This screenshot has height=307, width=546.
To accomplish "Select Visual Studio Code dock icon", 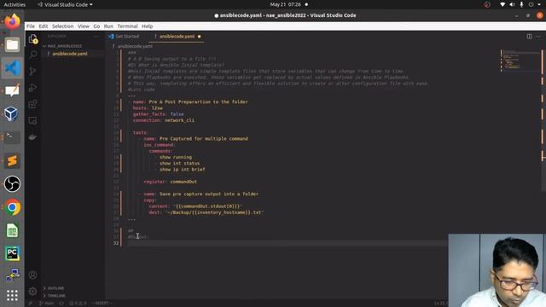I will tap(12, 68).
